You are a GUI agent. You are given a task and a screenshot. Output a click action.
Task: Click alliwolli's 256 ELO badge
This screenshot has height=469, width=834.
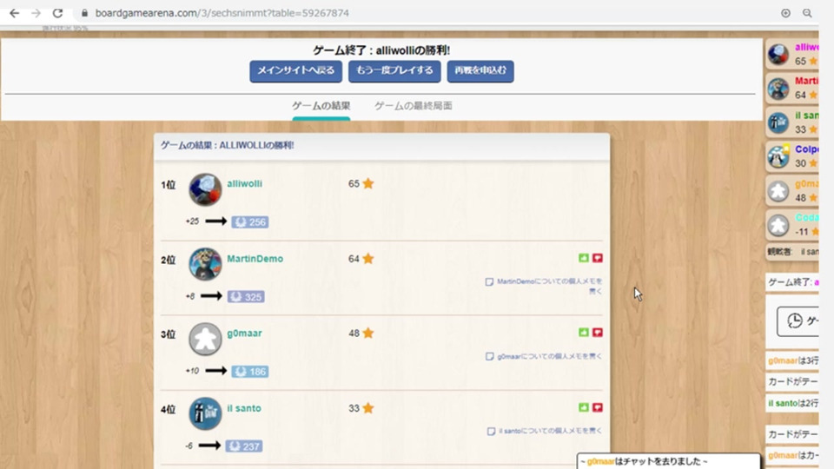[x=250, y=221]
